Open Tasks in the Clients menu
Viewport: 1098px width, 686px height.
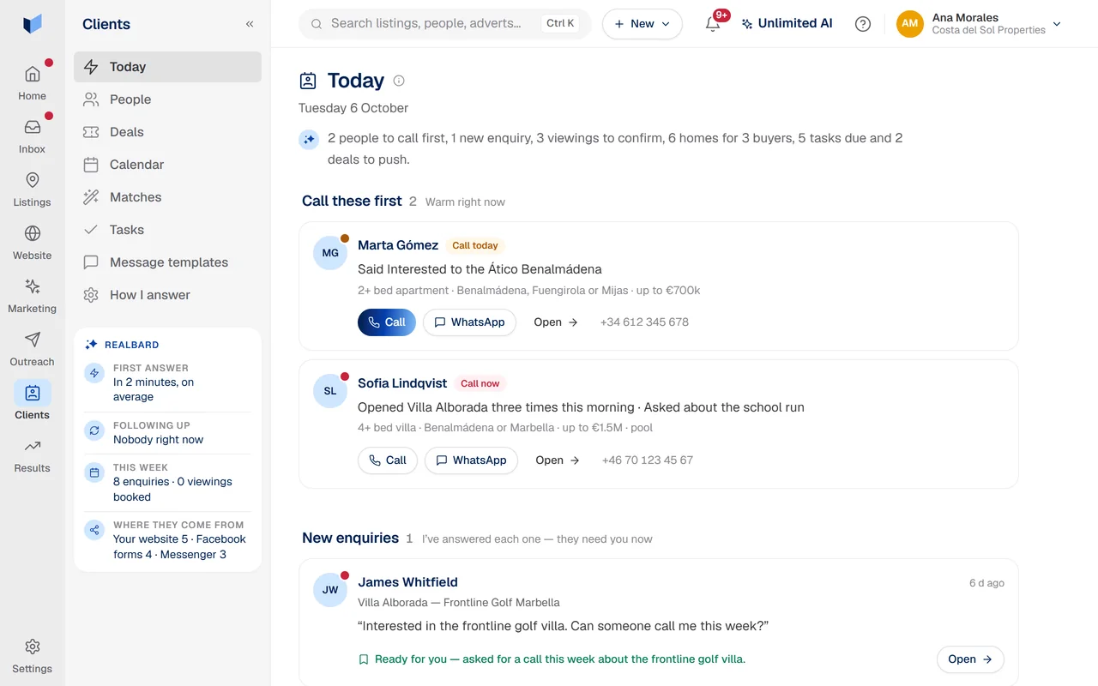[167, 230]
